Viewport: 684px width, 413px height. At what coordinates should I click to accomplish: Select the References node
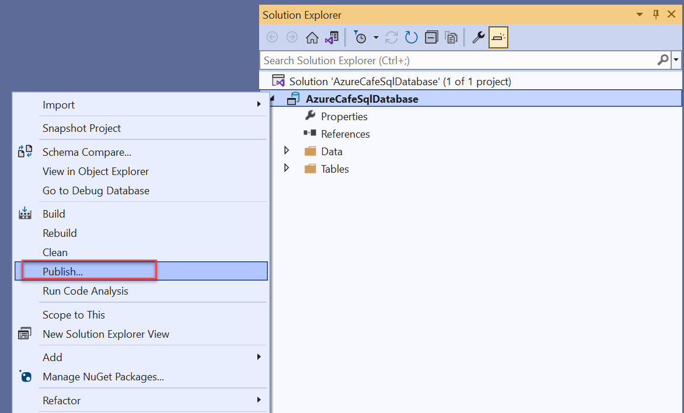[x=345, y=134]
